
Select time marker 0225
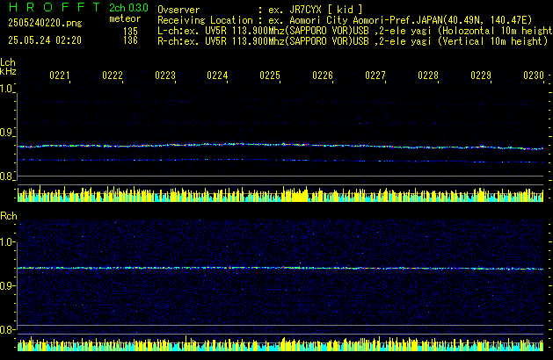click(x=270, y=76)
